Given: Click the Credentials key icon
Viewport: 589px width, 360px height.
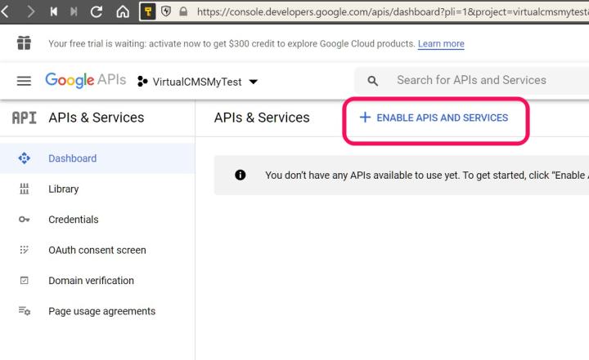Looking at the screenshot, I should [24, 220].
